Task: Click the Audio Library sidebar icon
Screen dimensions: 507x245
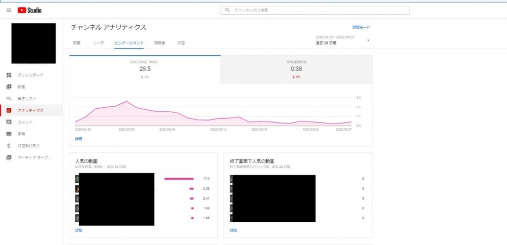Action: 8,158
